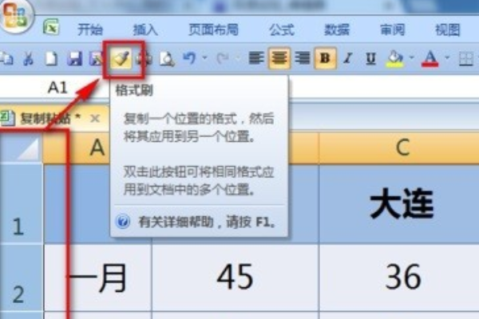This screenshot has height=319, width=479.
Task: Click the Print icon
Action: (144, 58)
